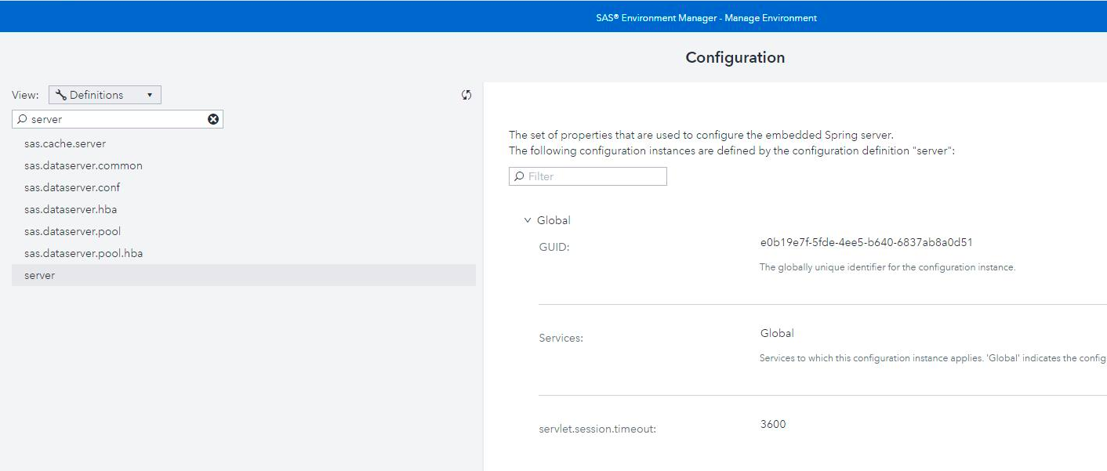The image size is (1107, 471).
Task: Click the wrench icon beside Definitions
Action: [61, 95]
